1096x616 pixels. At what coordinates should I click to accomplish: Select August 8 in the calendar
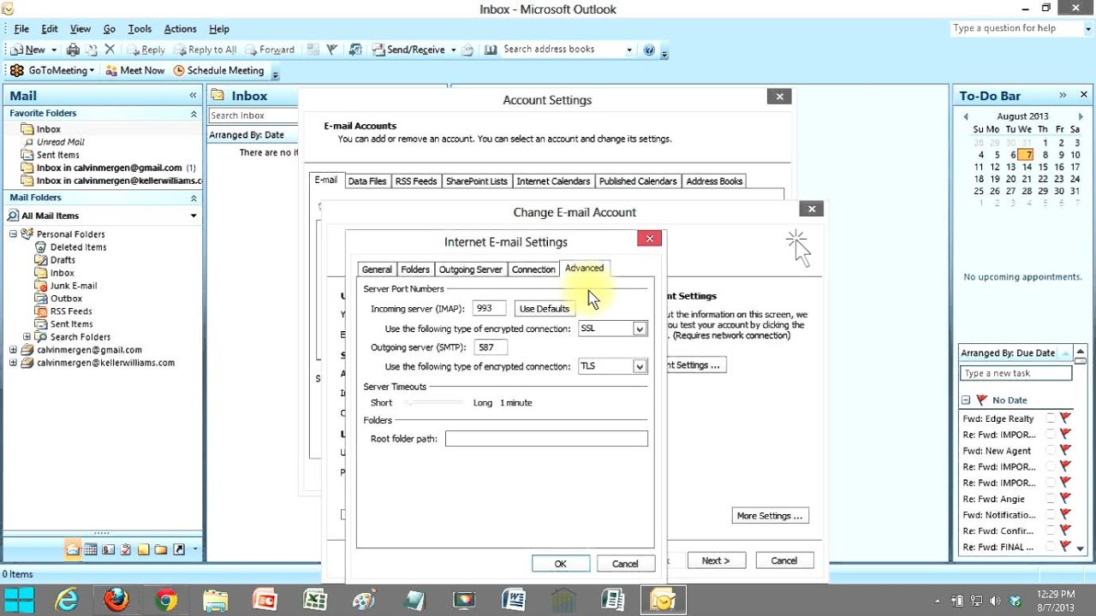[1045, 155]
